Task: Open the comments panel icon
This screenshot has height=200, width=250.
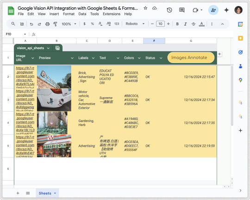Action: click(x=182, y=10)
